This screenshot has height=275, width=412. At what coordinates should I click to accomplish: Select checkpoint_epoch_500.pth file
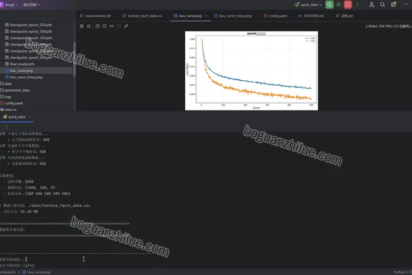pyautogui.click(x=31, y=57)
